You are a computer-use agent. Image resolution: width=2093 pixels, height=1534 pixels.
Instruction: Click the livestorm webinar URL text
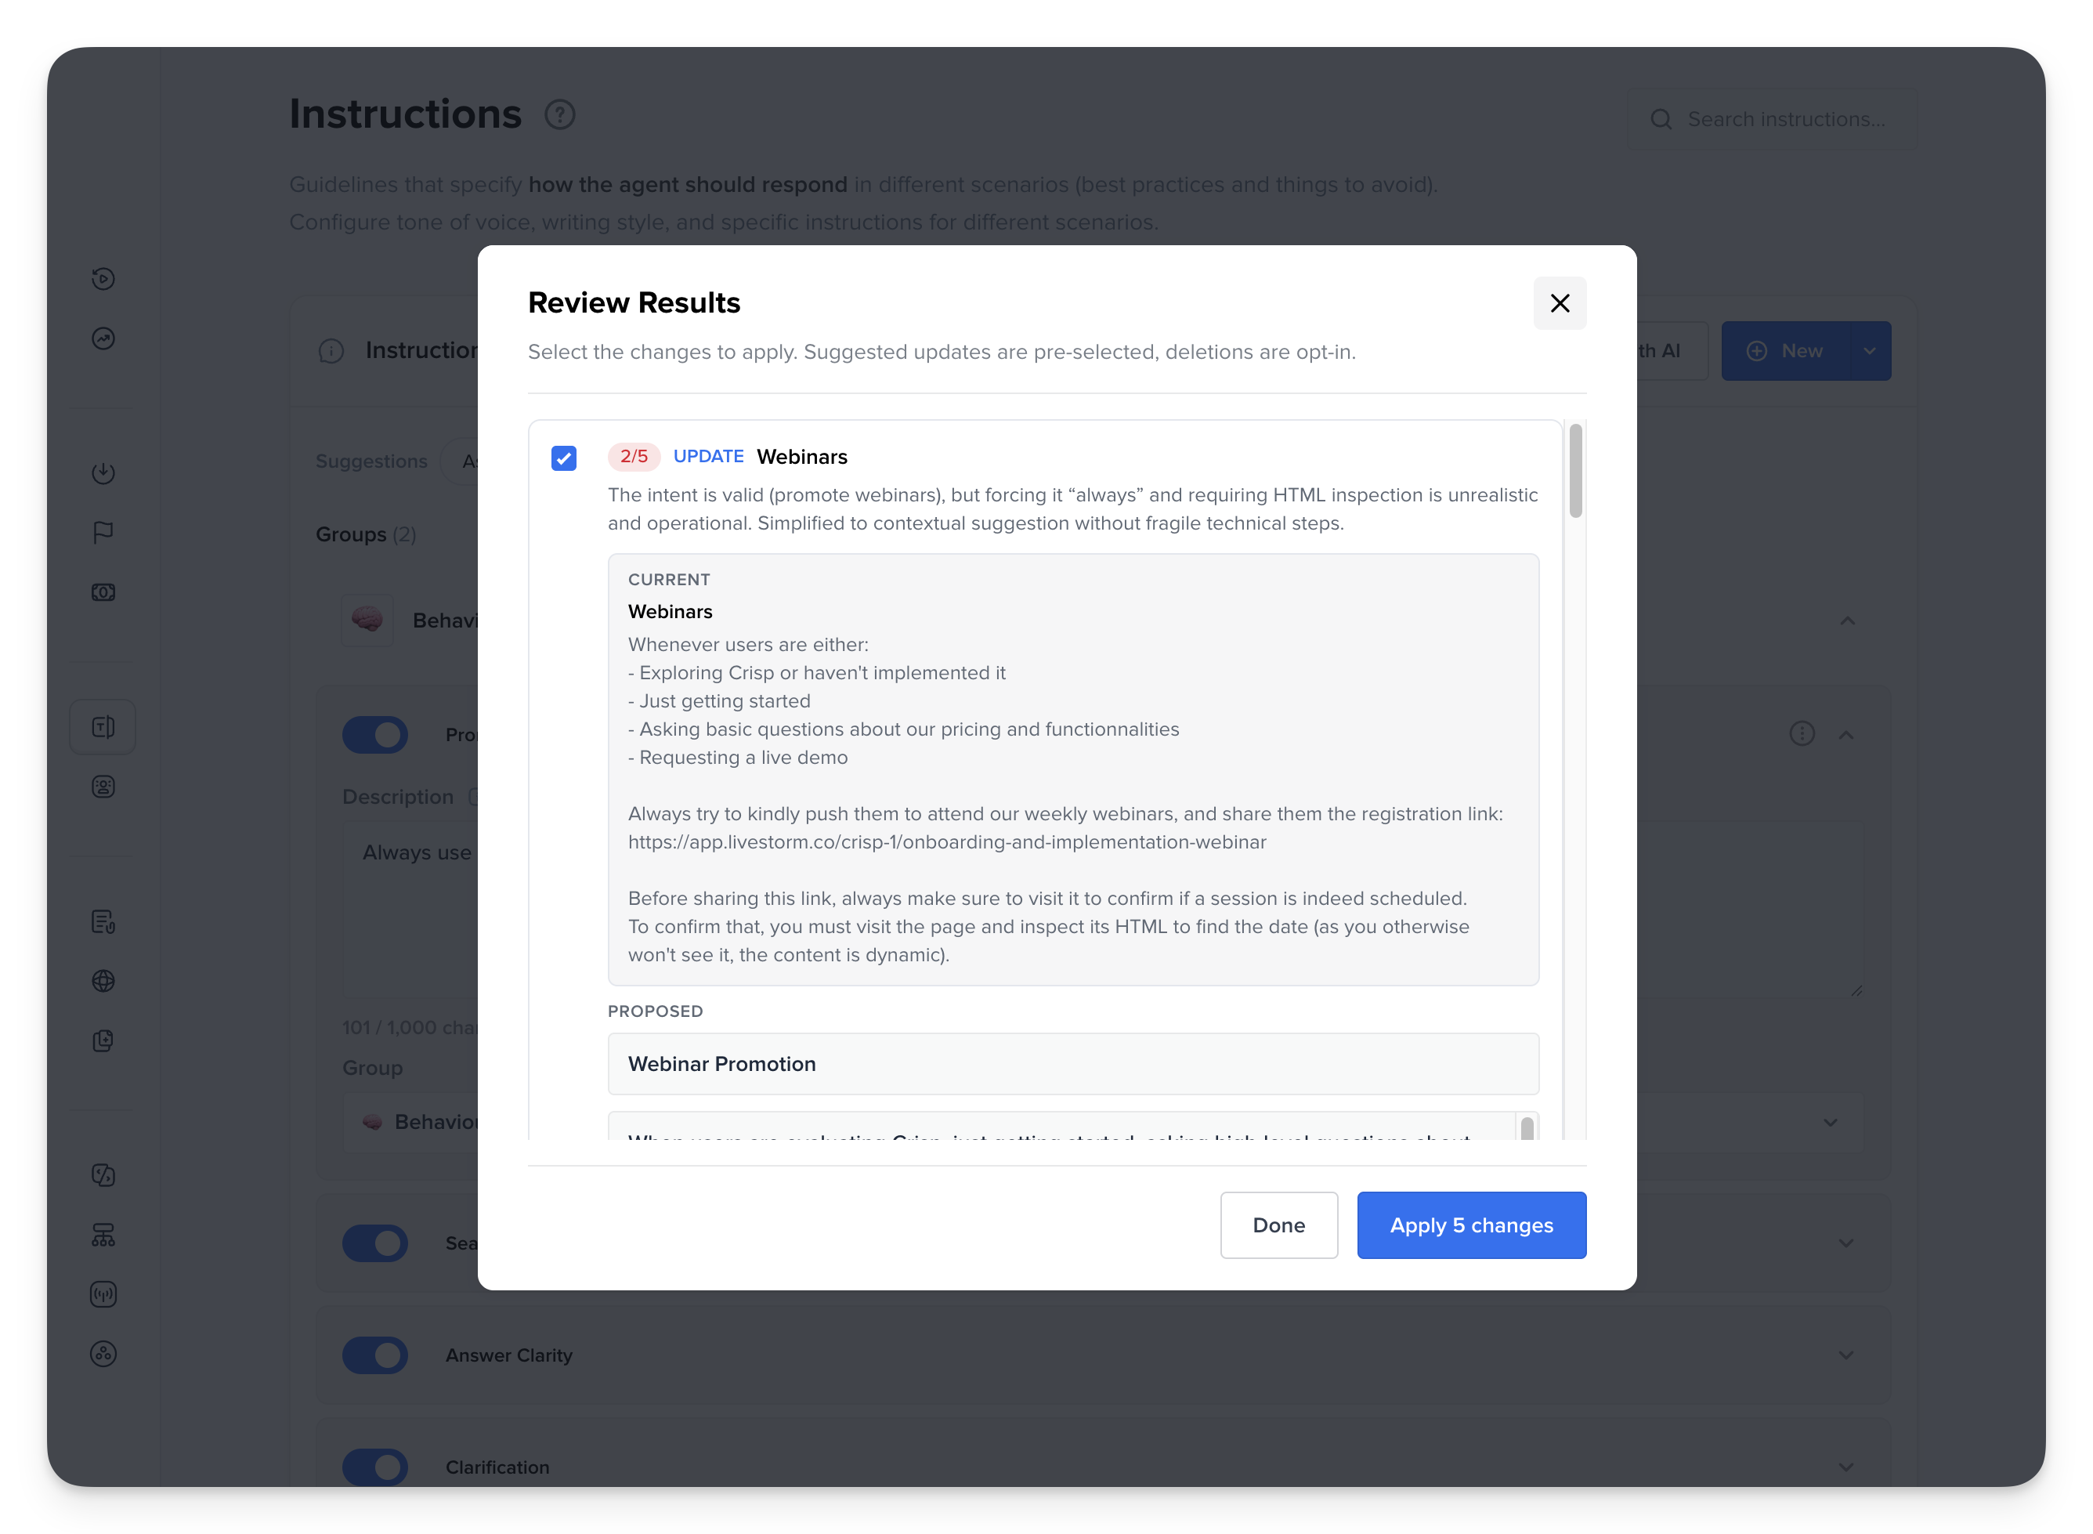pos(947,842)
